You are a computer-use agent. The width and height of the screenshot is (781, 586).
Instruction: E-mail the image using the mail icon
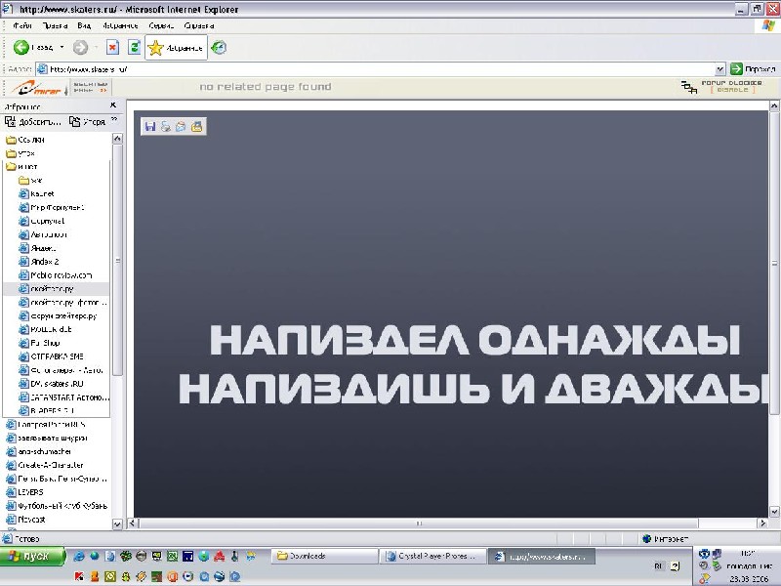[182, 126]
